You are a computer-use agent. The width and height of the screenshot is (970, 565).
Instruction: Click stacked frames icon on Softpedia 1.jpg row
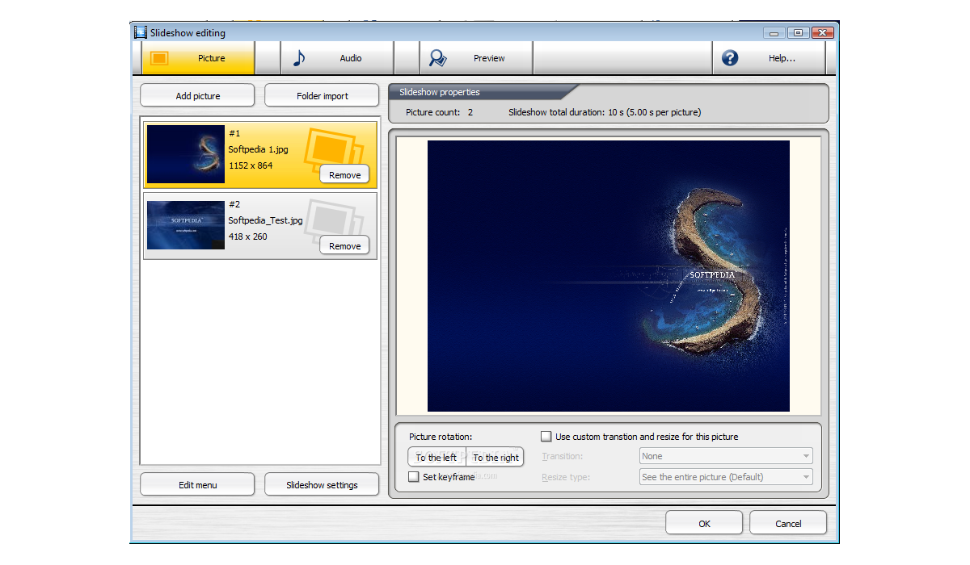[x=333, y=150]
